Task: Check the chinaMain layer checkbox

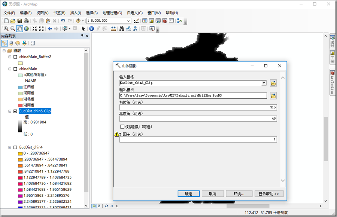Action: 15,68
